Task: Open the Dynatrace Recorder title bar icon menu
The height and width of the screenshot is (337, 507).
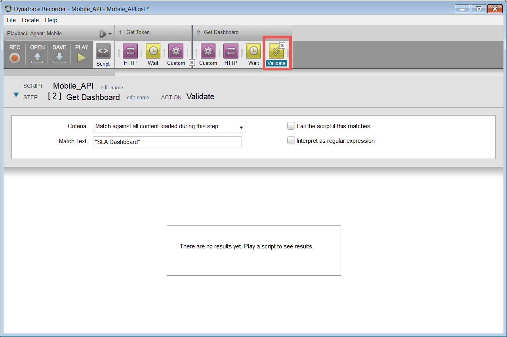Action: (8, 9)
